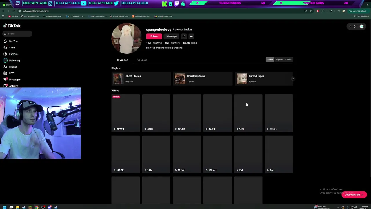371x209 pixels.
Task: Click the New Chrome available button
Action: pos(358,11)
